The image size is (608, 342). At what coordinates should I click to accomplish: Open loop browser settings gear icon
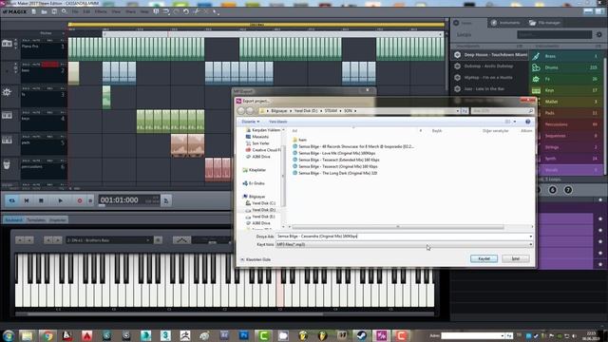pos(599,34)
